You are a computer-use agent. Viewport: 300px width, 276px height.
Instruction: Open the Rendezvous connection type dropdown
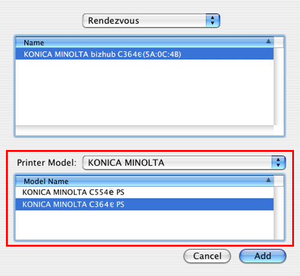[151, 20]
